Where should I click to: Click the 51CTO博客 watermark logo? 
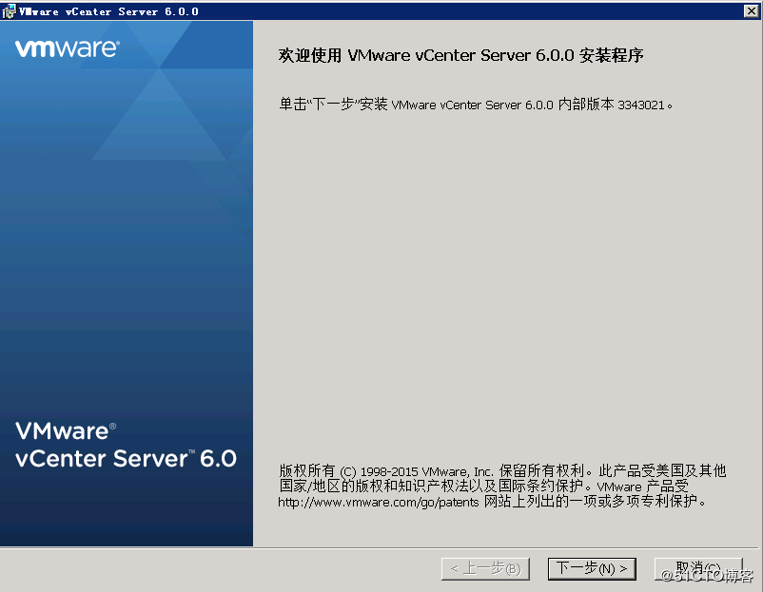709,577
